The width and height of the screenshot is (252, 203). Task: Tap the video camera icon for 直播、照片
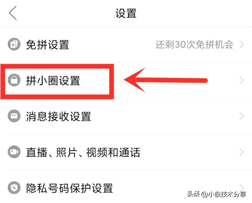[14, 152]
